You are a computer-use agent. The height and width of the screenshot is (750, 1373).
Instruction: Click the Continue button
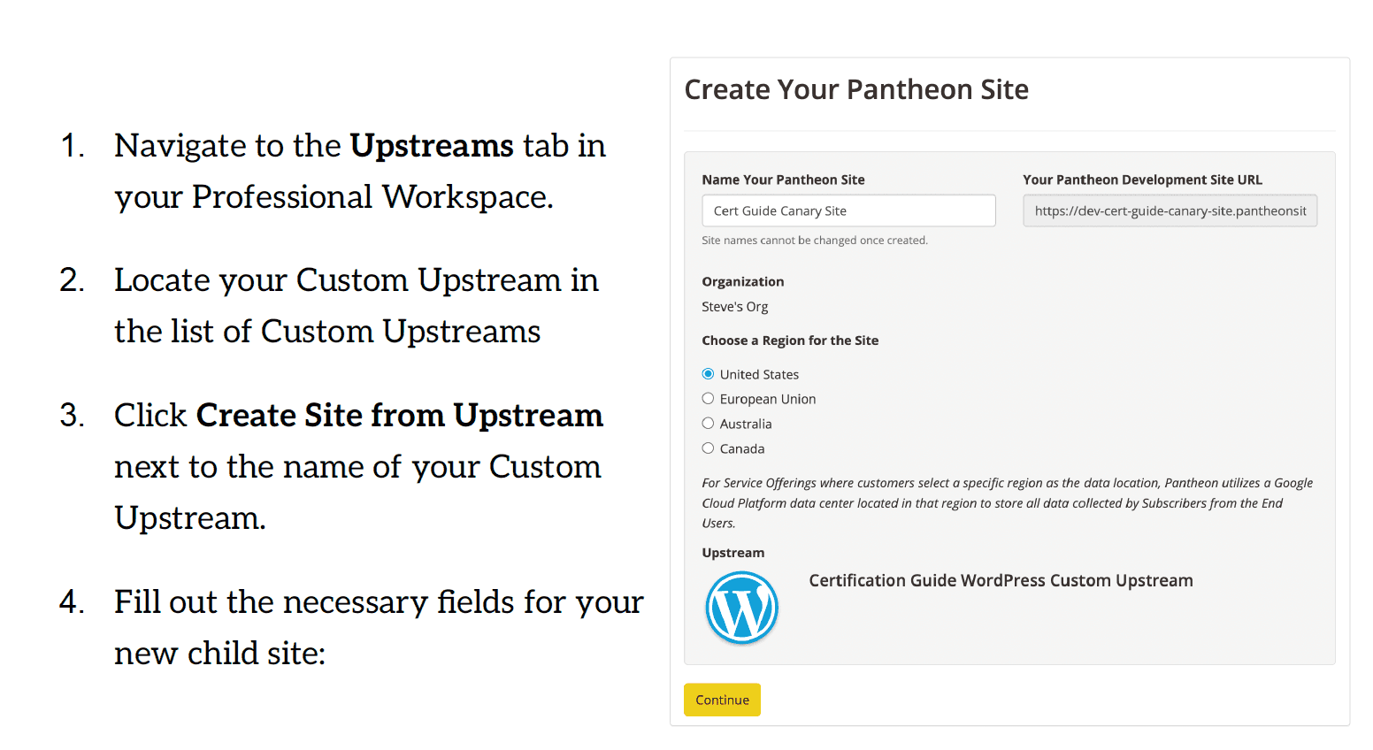(722, 699)
